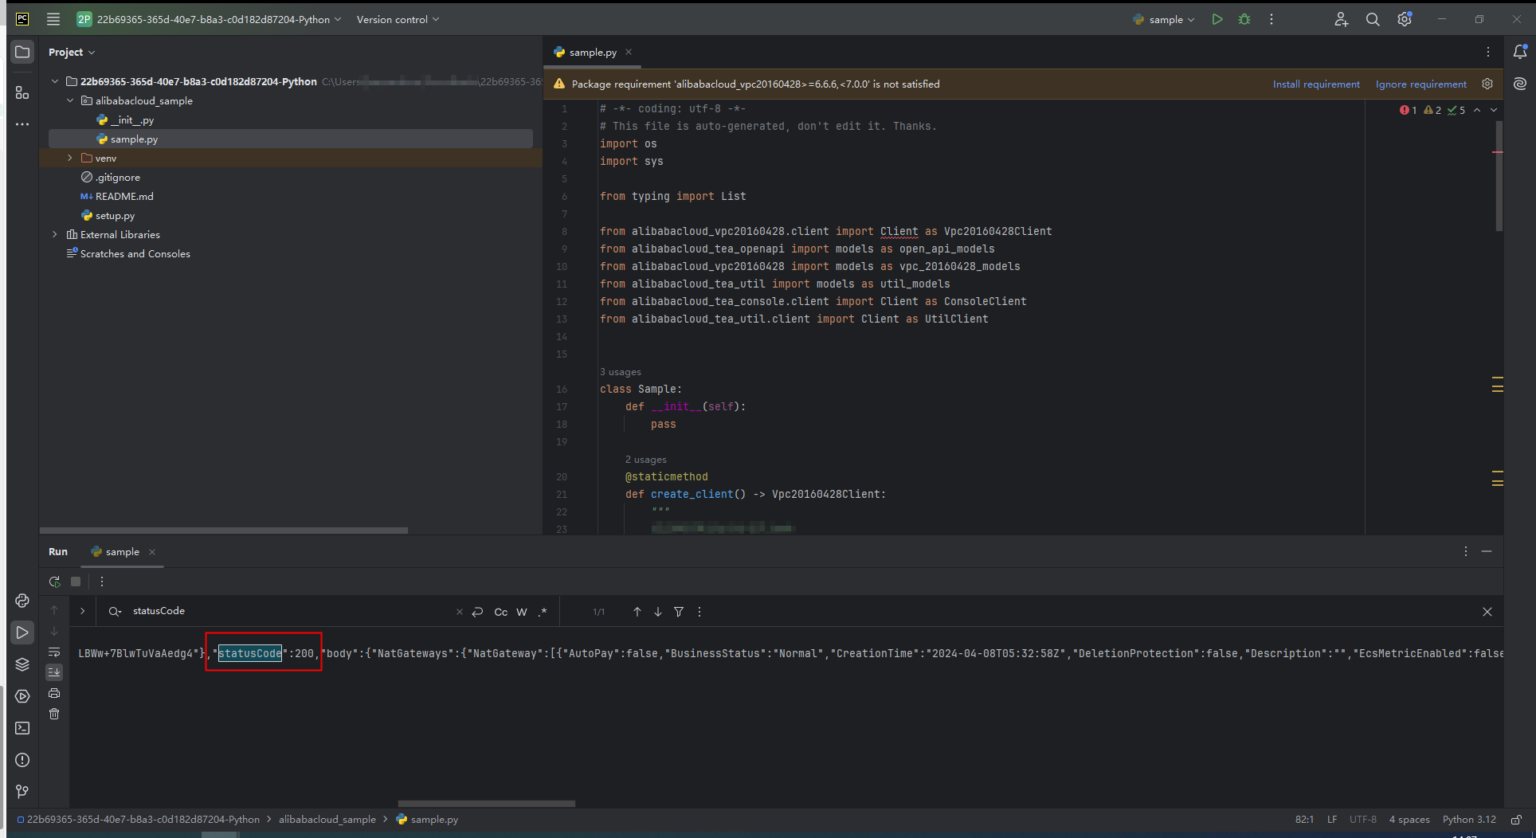Open Run tool window icon
This screenshot has width=1536, height=838.
(22, 632)
